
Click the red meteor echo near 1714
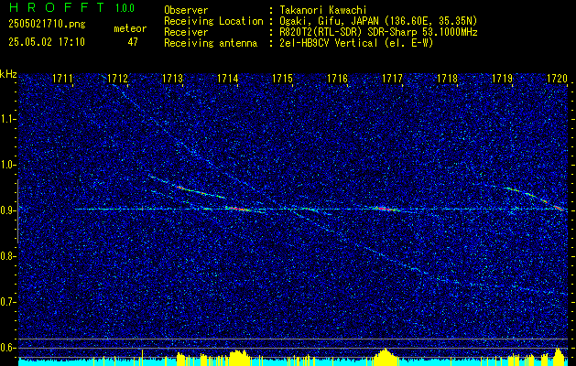pos(237,209)
